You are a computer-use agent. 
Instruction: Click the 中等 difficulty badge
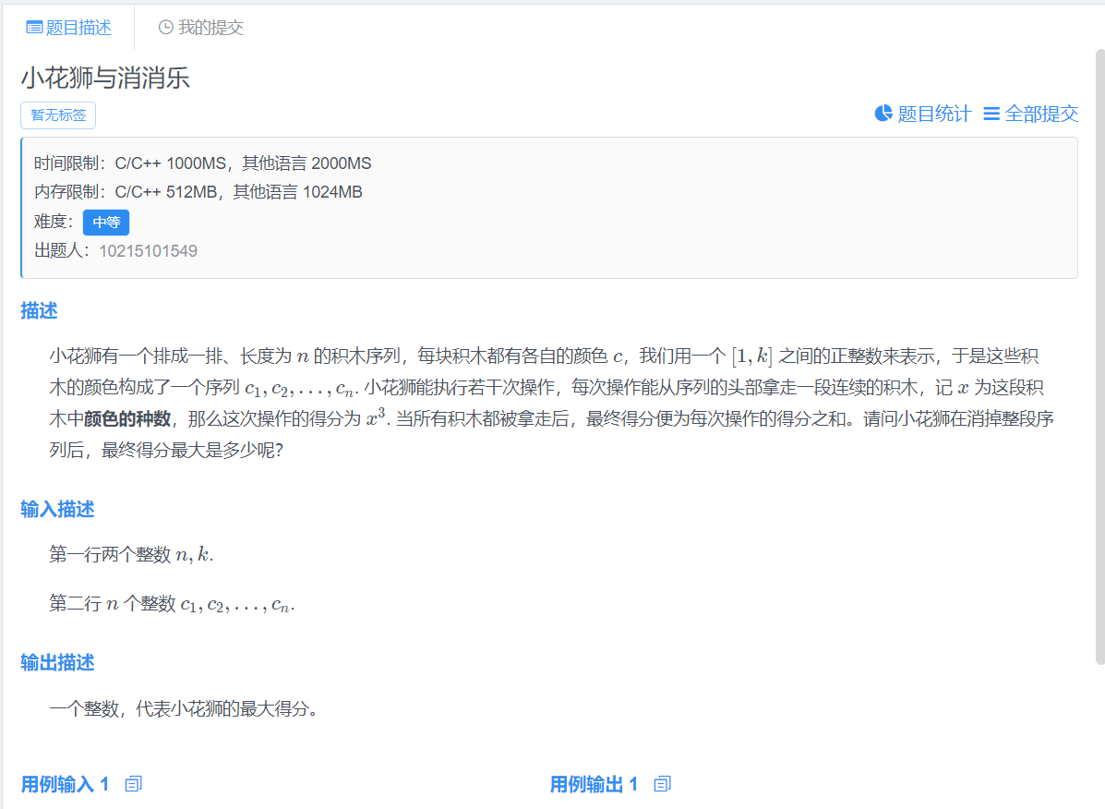(x=106, y=223)
